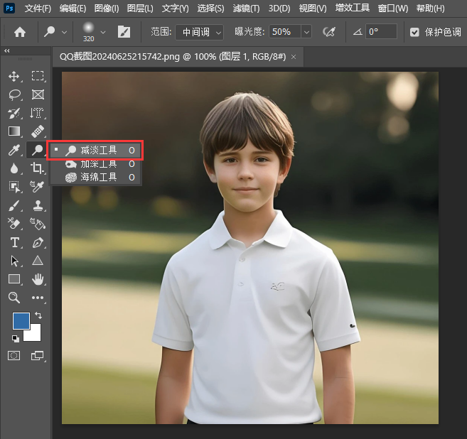Select the Healing Brush bandage tool

(38, 131)
